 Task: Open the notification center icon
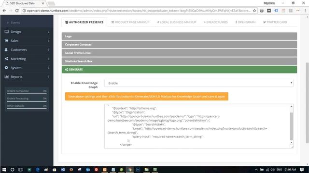click(302, 170)
